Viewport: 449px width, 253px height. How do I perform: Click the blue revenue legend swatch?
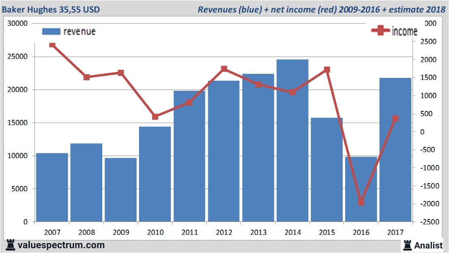51,31
